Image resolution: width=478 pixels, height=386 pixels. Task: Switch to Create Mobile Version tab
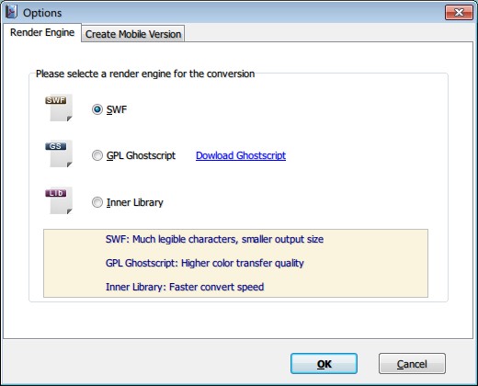133,34
